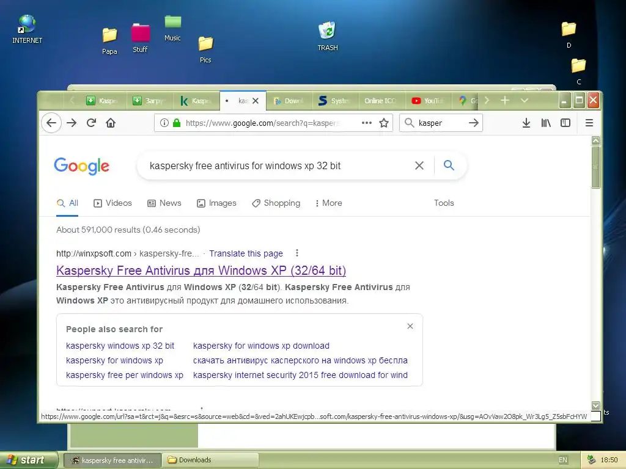Open the Firefox hamburger menu

(589, 123)
